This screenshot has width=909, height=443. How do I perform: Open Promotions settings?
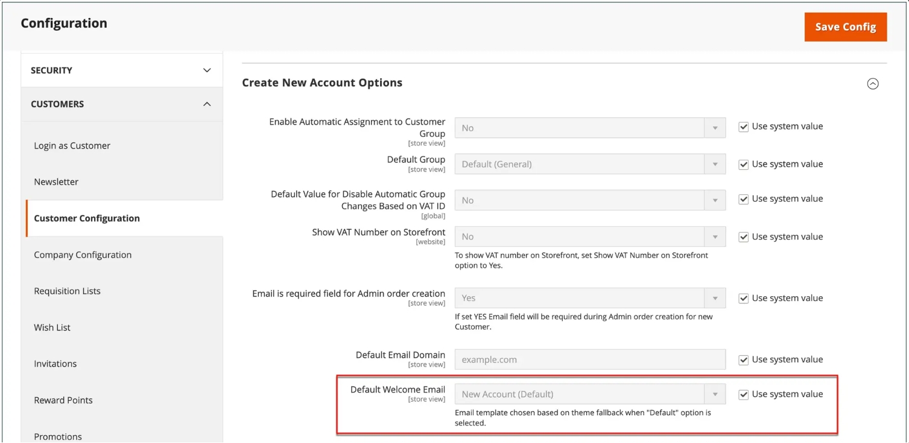[58, 436]
